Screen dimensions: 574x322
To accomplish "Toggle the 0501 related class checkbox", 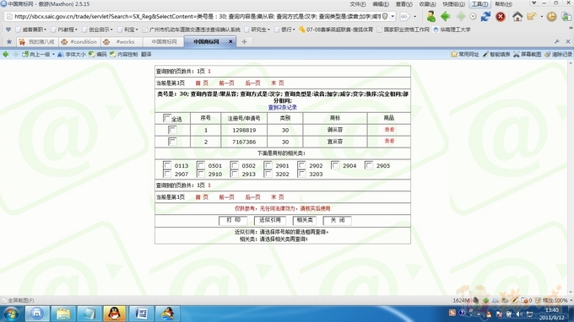I will (x=201, y=165).
